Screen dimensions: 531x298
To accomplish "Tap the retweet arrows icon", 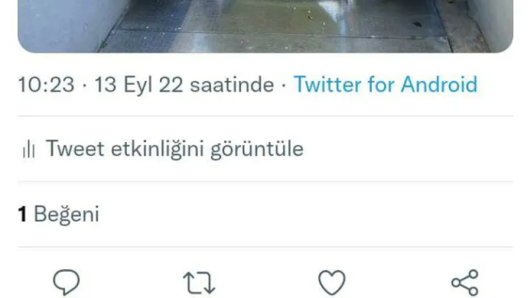I will pos(199,282).
